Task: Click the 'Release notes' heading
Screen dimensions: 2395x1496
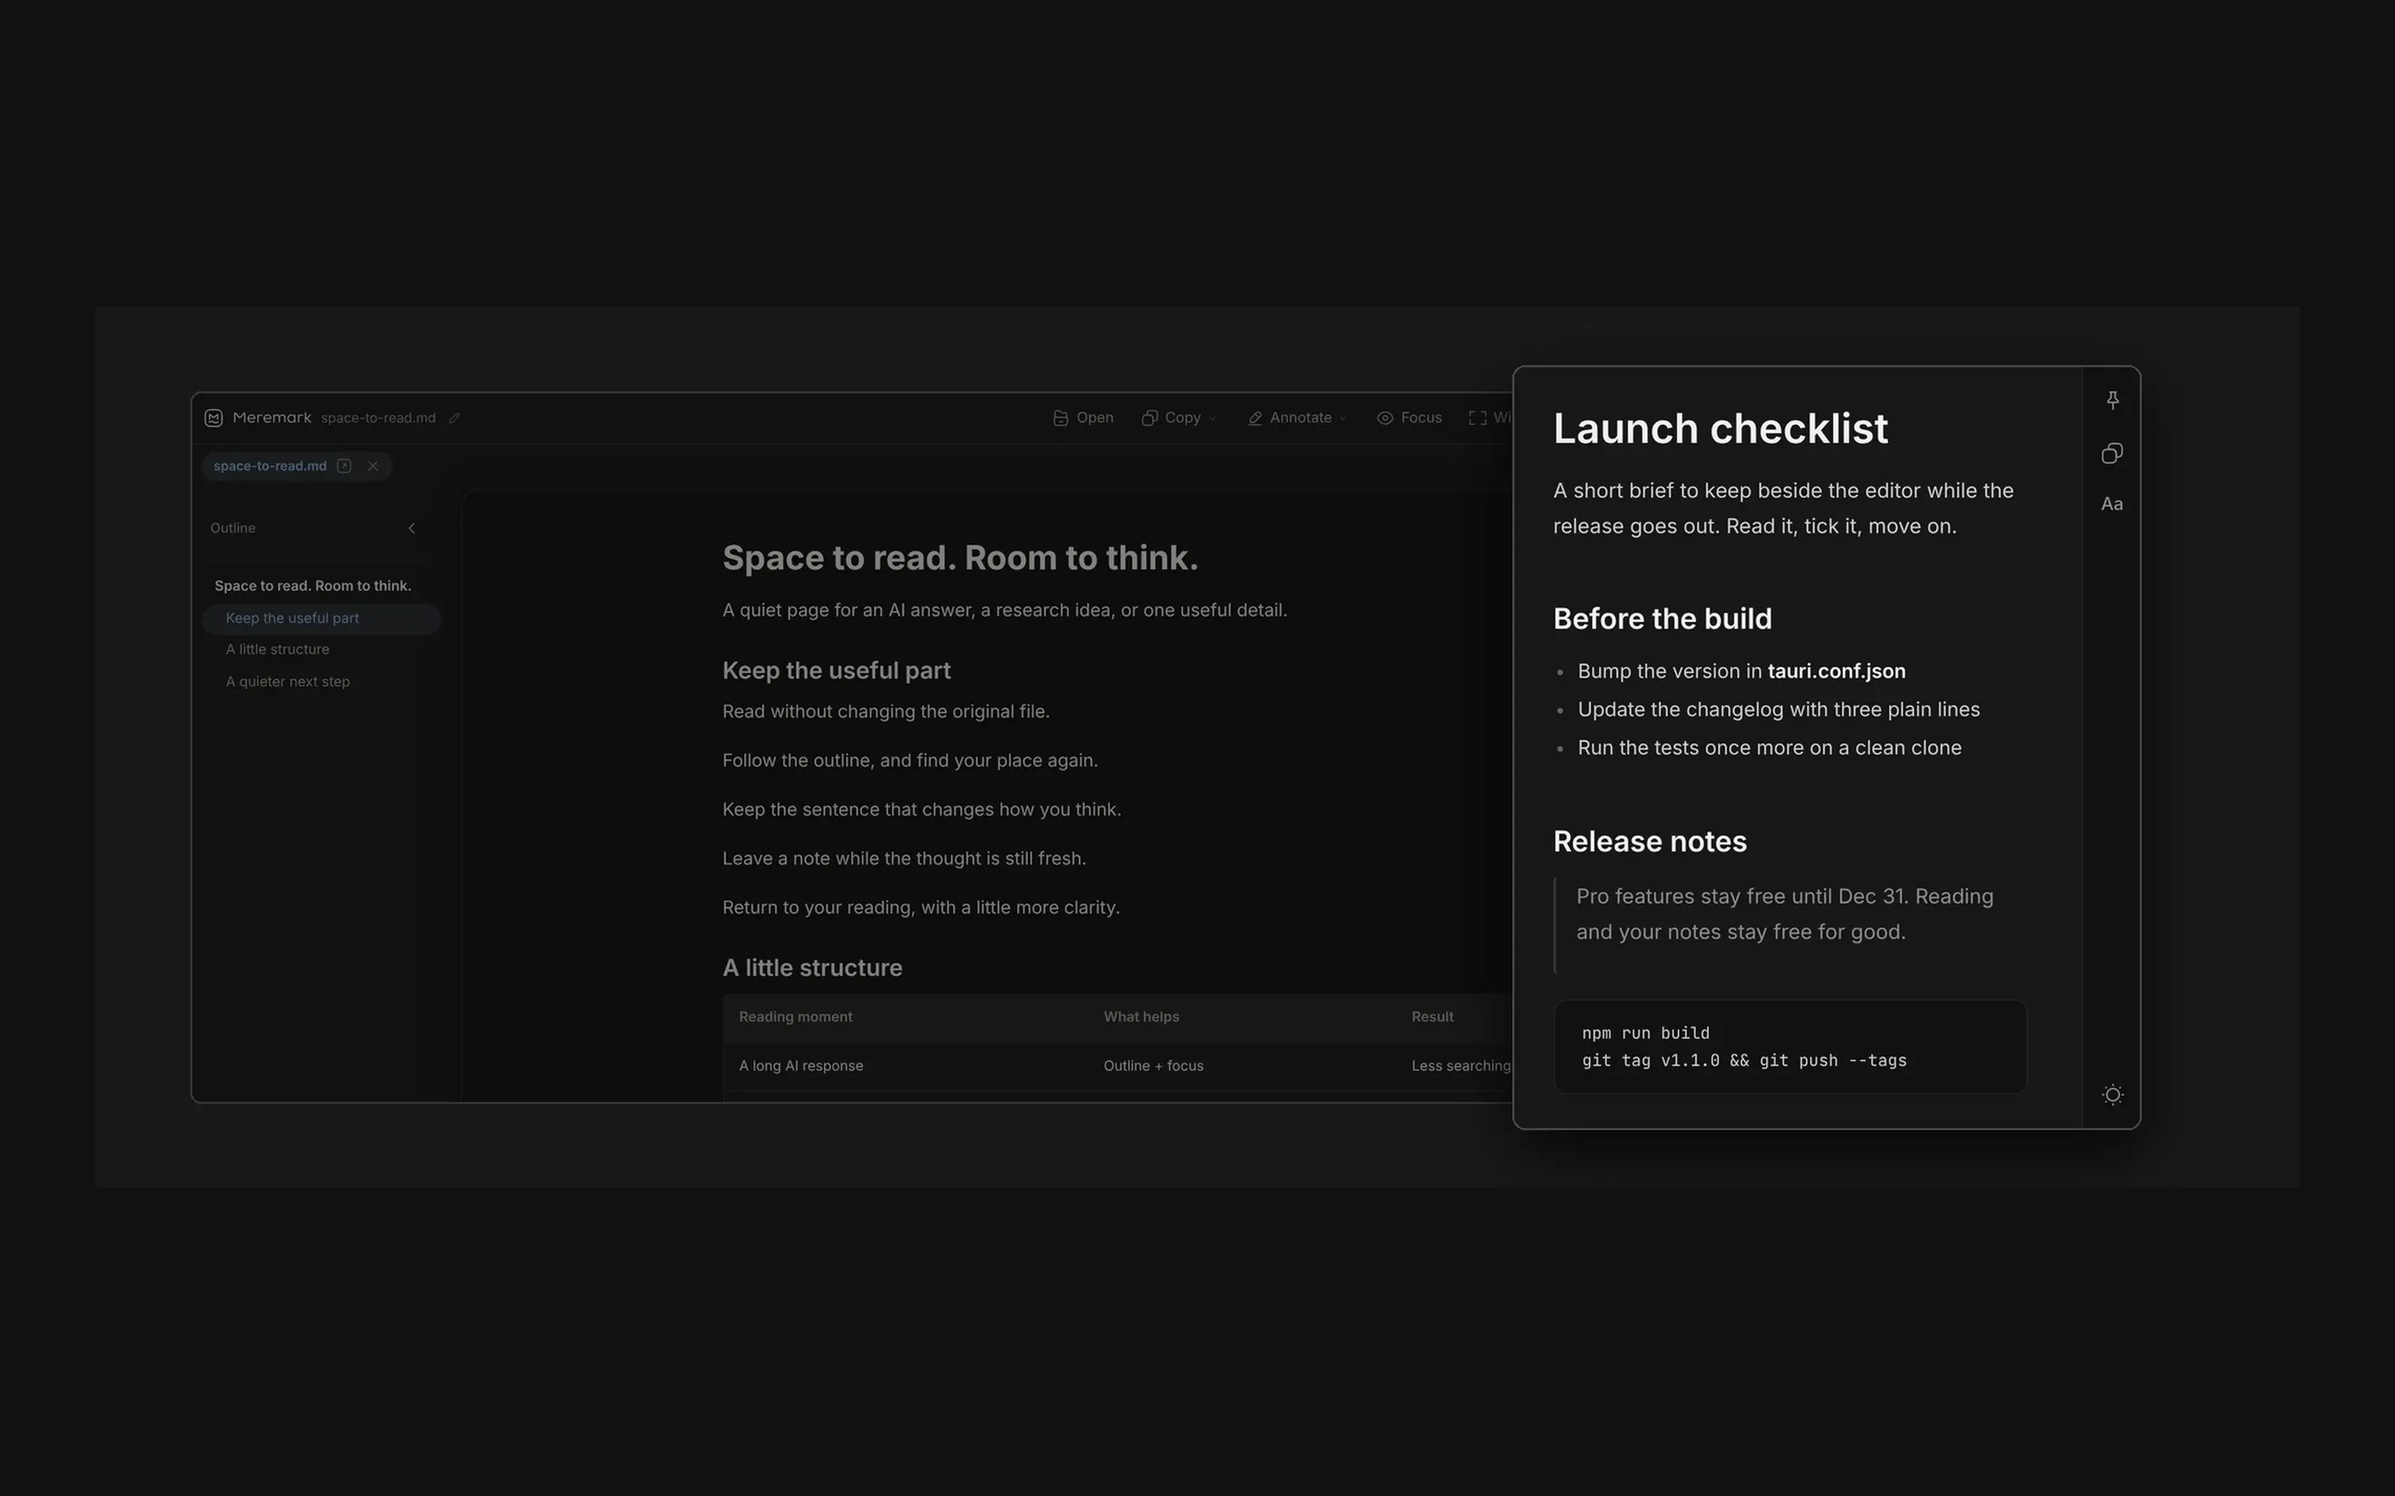Action: pyautogui.click(x=1650, y=842)
